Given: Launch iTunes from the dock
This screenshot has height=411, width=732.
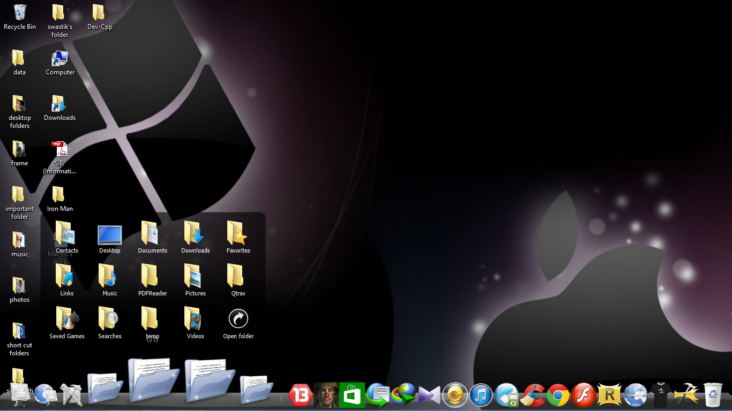Looking at the screenshot, I should click(x=481, y=395).
